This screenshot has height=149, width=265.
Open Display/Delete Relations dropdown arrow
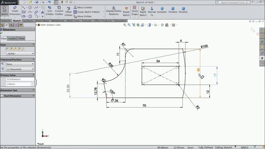click(113, 17)
